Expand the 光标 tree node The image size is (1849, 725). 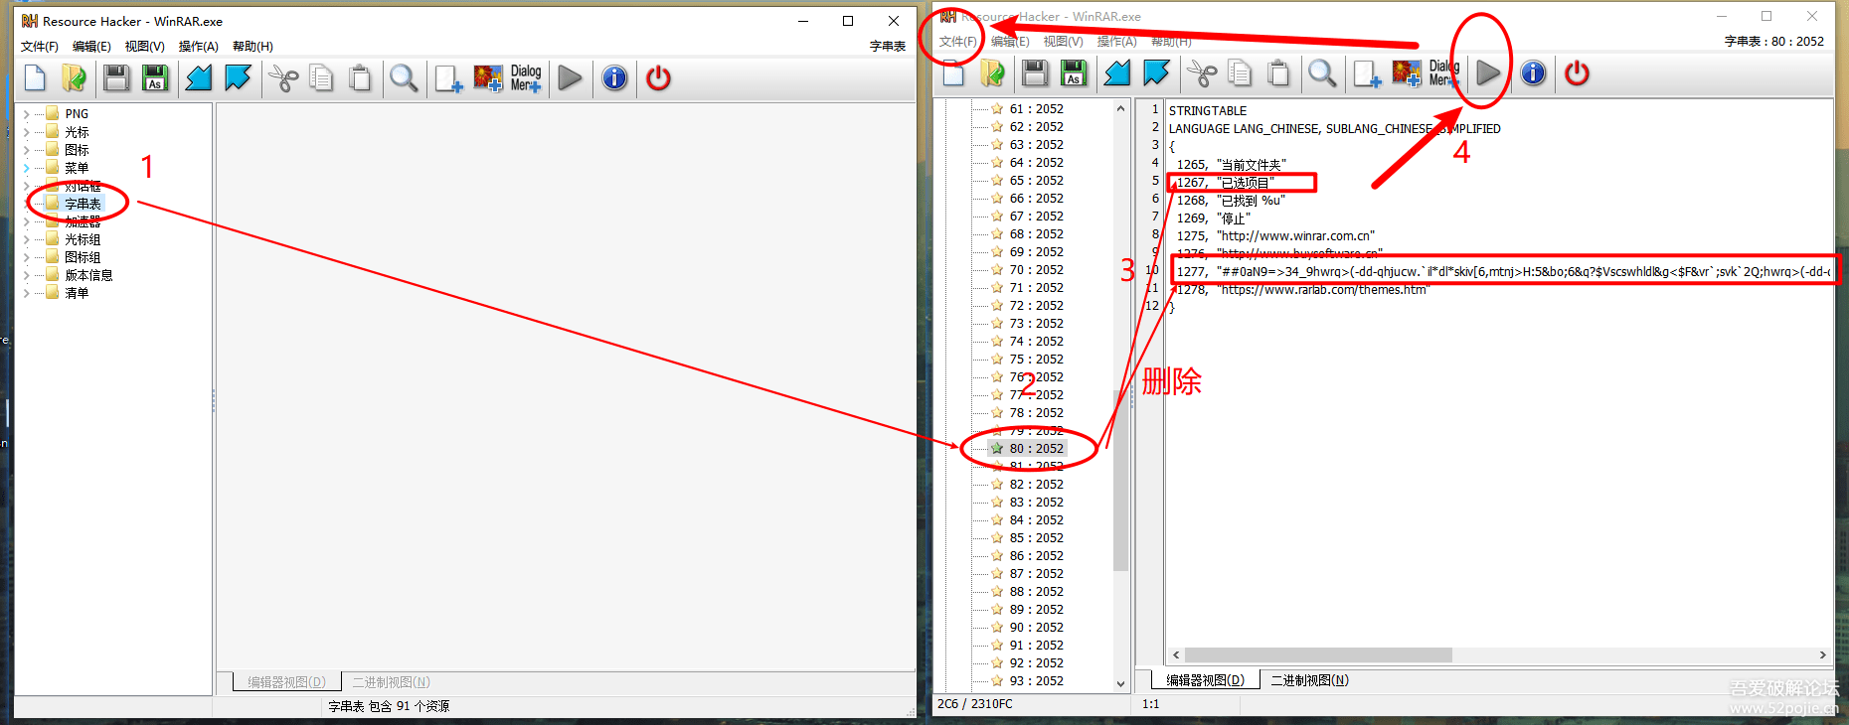click(26, 132)
